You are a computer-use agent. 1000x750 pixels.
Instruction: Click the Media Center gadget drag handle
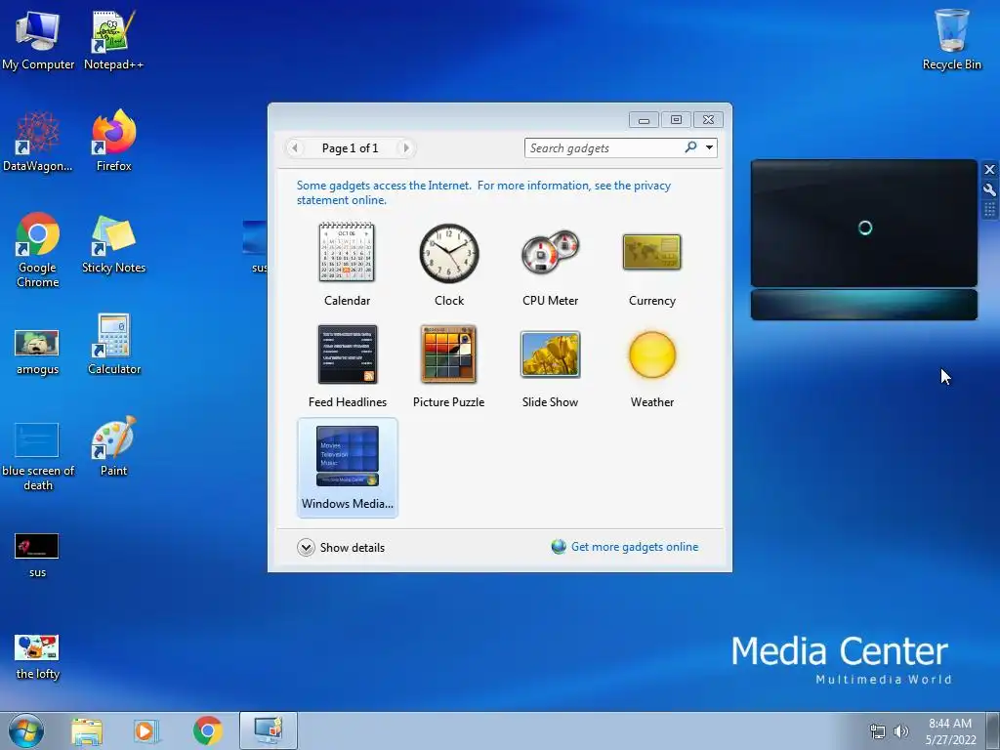[x=989, y=209]
